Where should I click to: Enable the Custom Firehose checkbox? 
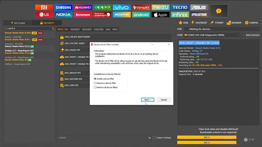(154, 138)
